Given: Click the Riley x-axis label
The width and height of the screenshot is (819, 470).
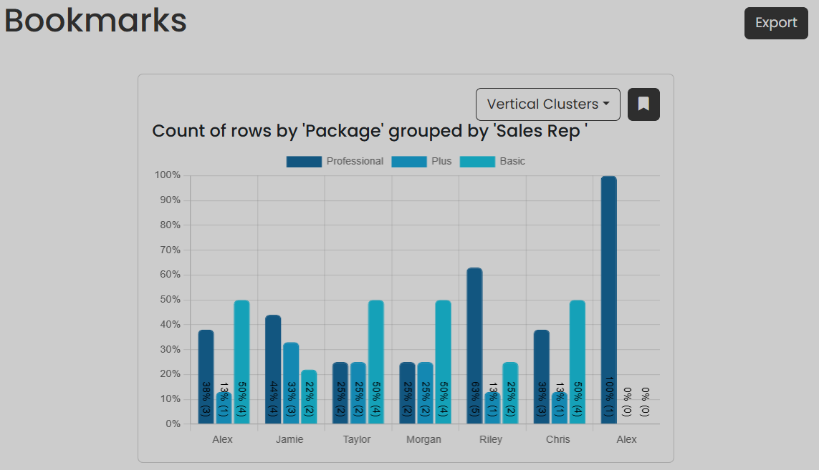Looking at the screenshot, I should 491,439.
